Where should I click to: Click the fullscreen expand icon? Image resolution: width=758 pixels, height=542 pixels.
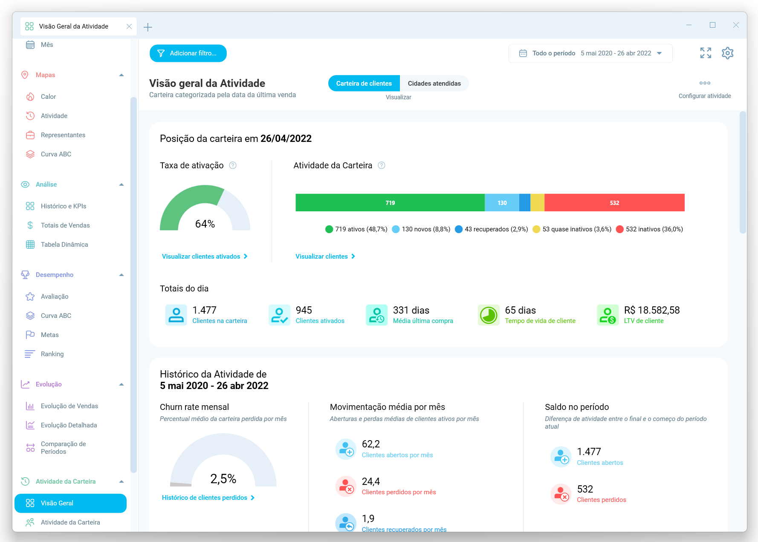(705, 52)
